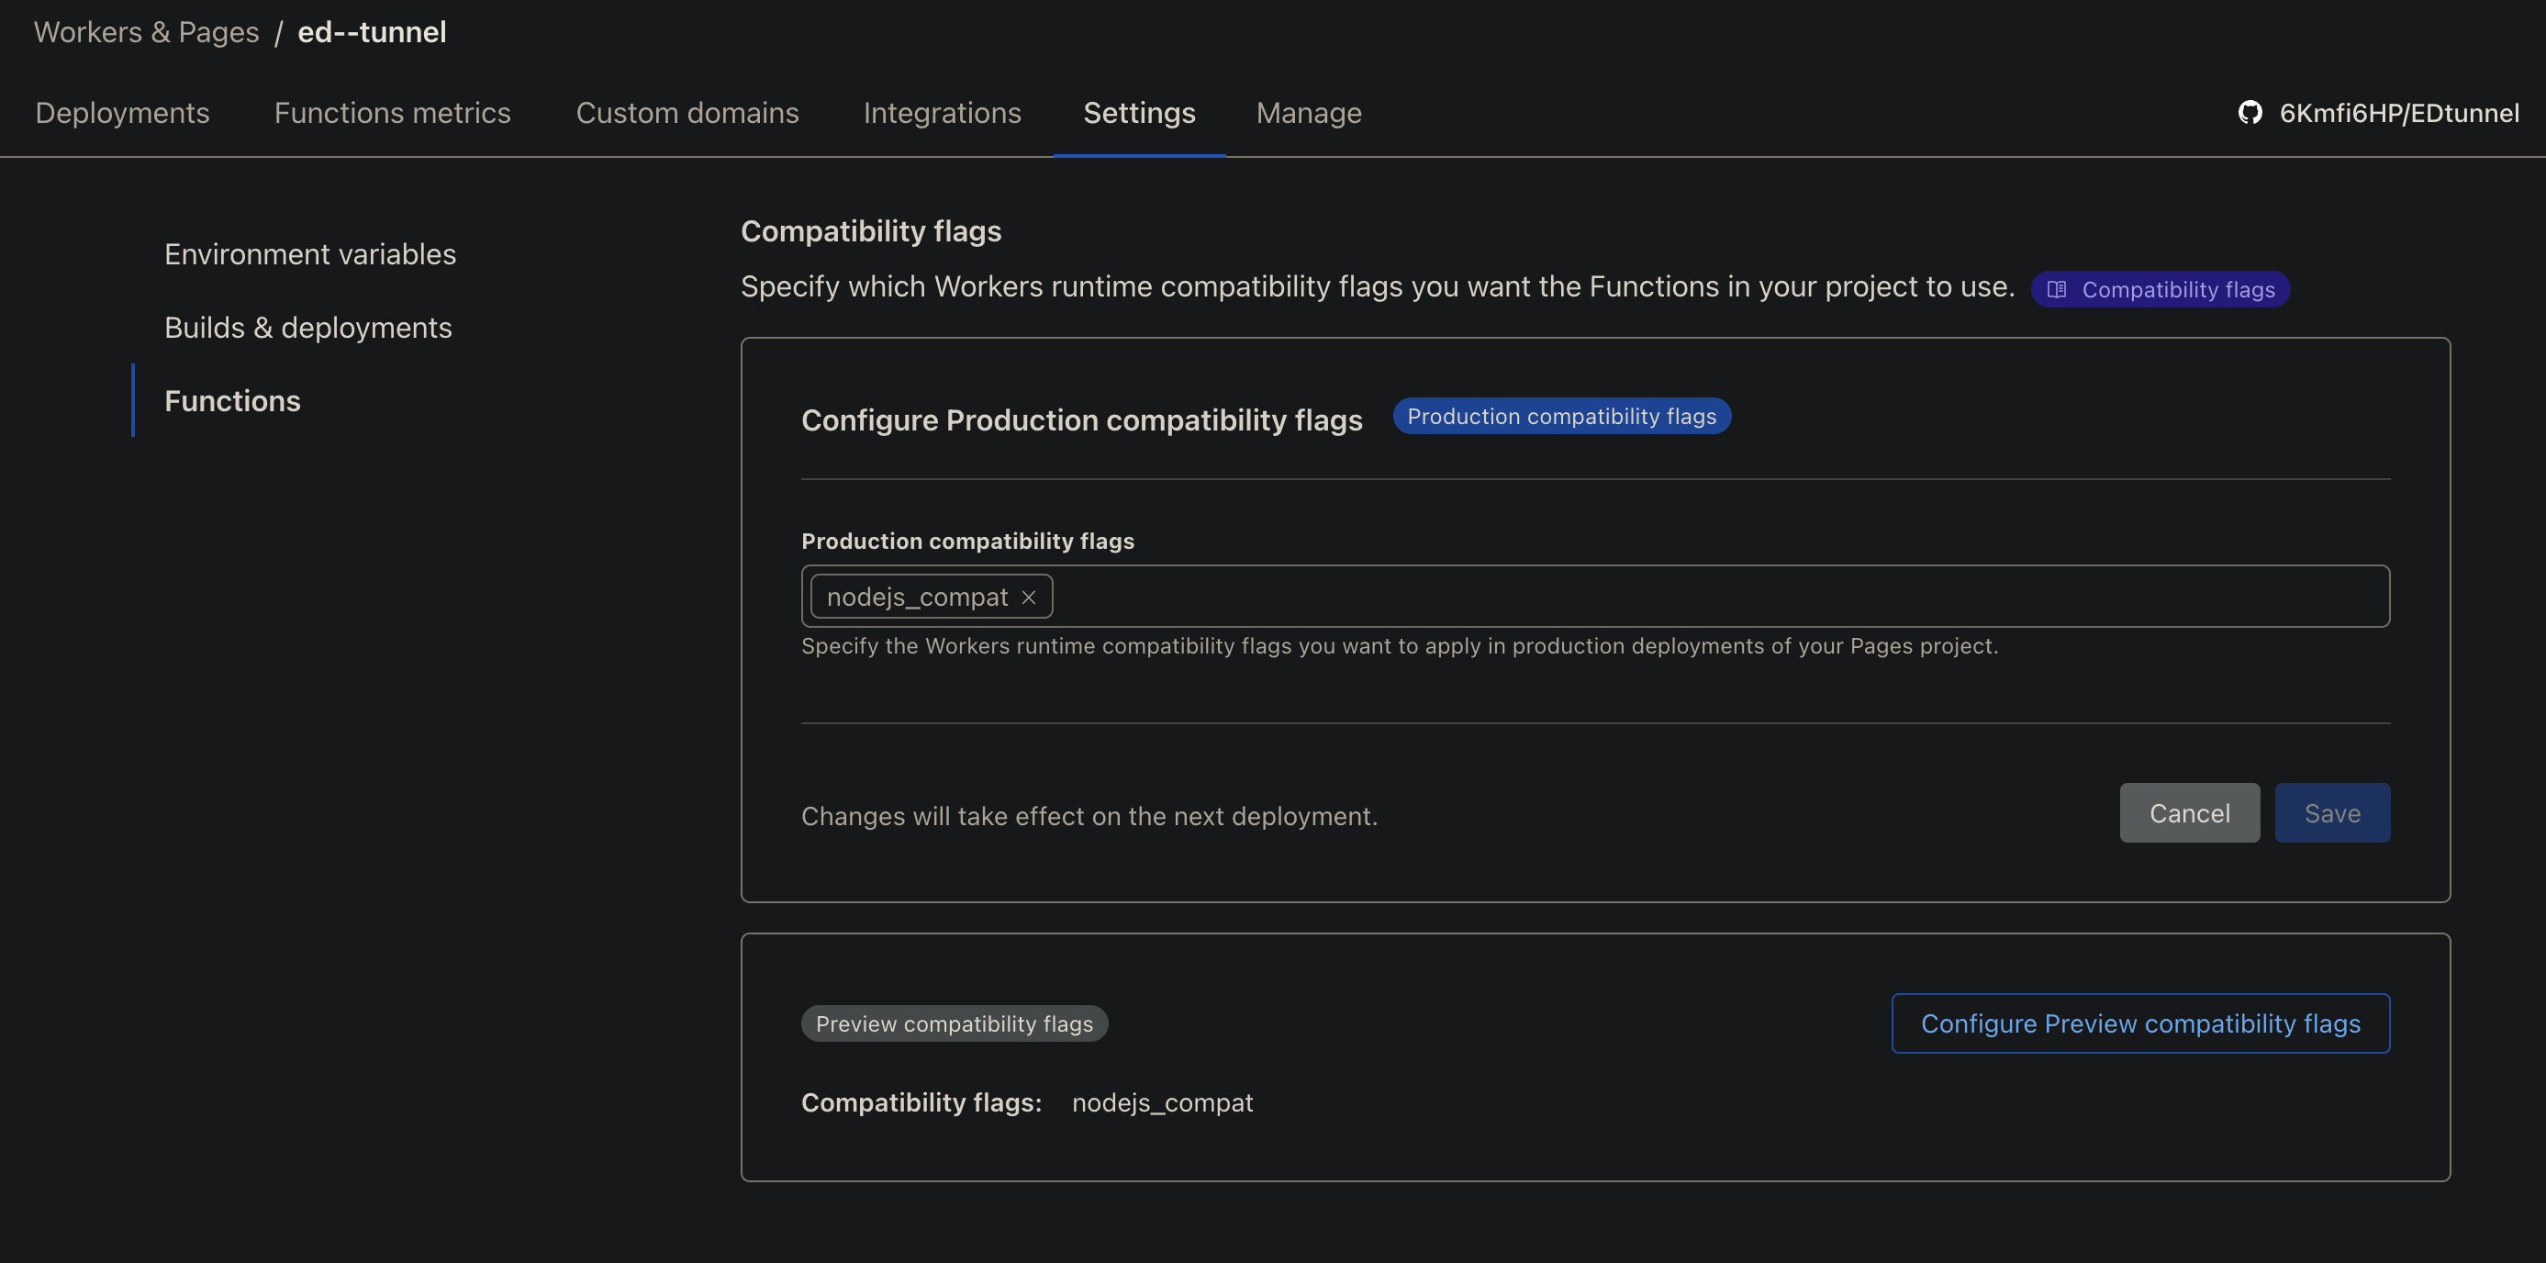Remove the nodejs_compat flag tag
Viewport: 2546px width, 1263px height.
point(1029,597)
